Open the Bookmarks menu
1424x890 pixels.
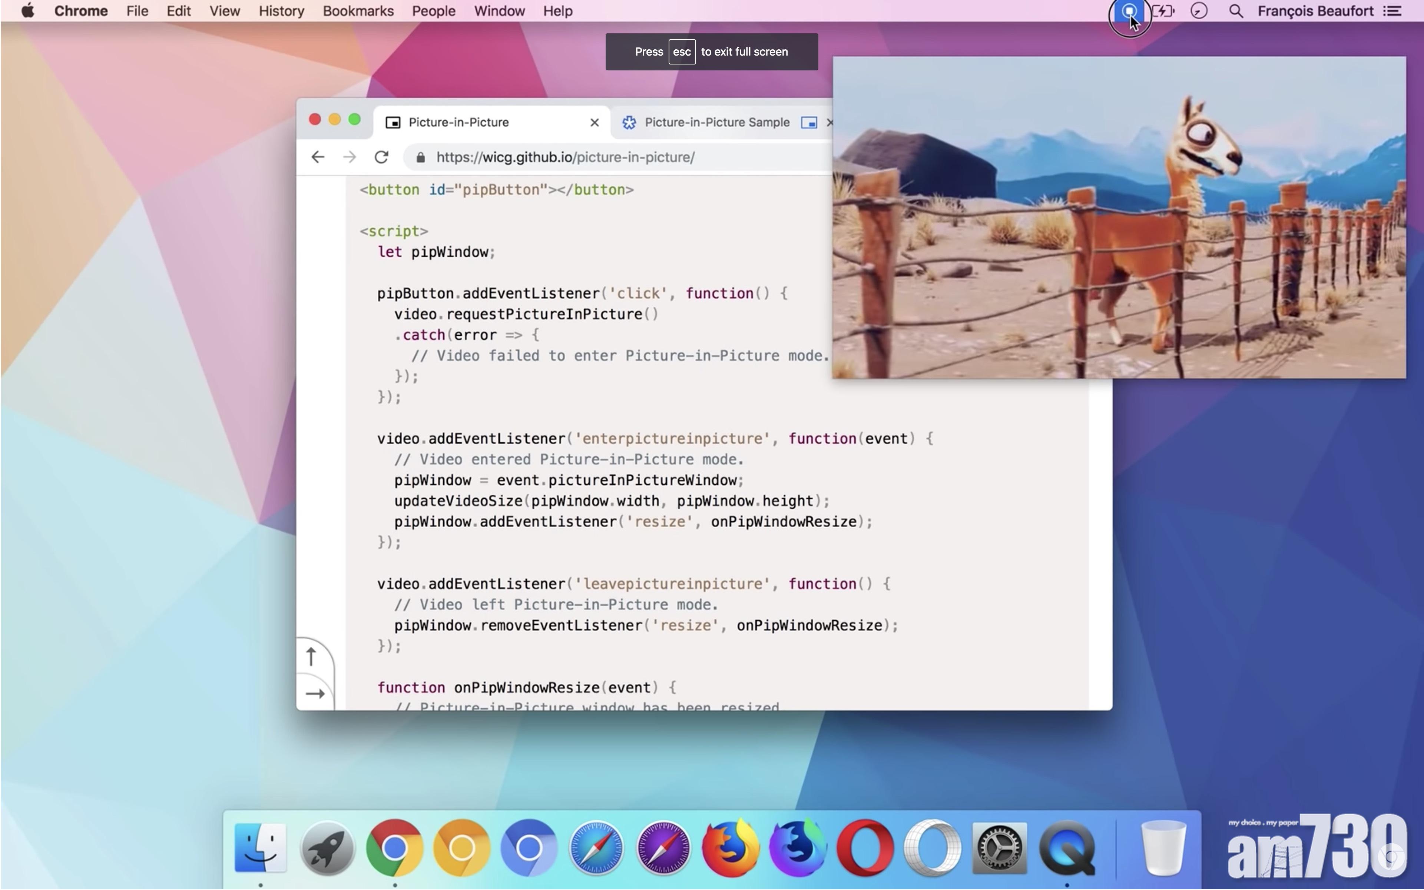(358, 11)
